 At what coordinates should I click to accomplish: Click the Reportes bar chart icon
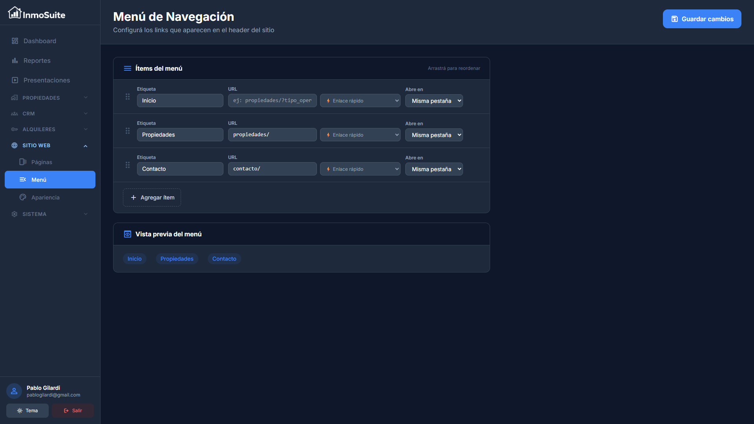point(15,60)
